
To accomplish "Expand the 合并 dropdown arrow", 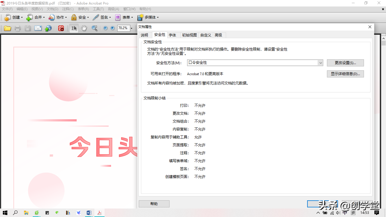I will coord(44,18).
